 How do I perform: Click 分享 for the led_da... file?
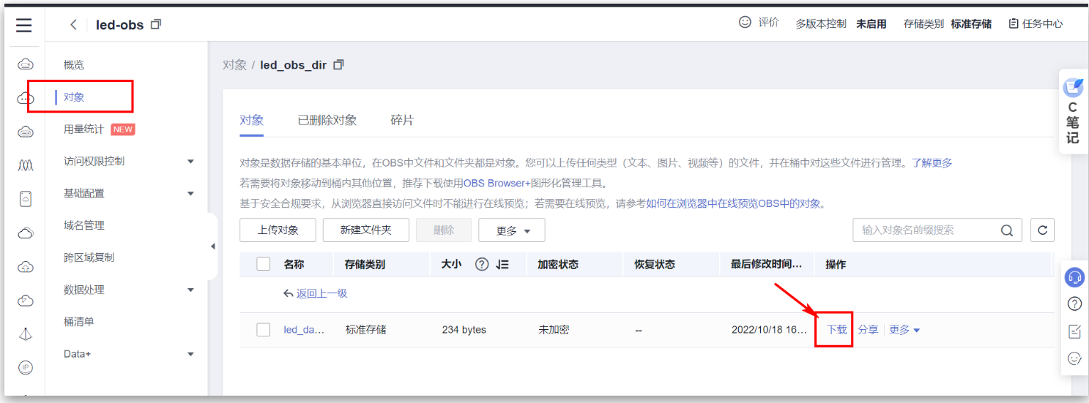click(868, 330)
